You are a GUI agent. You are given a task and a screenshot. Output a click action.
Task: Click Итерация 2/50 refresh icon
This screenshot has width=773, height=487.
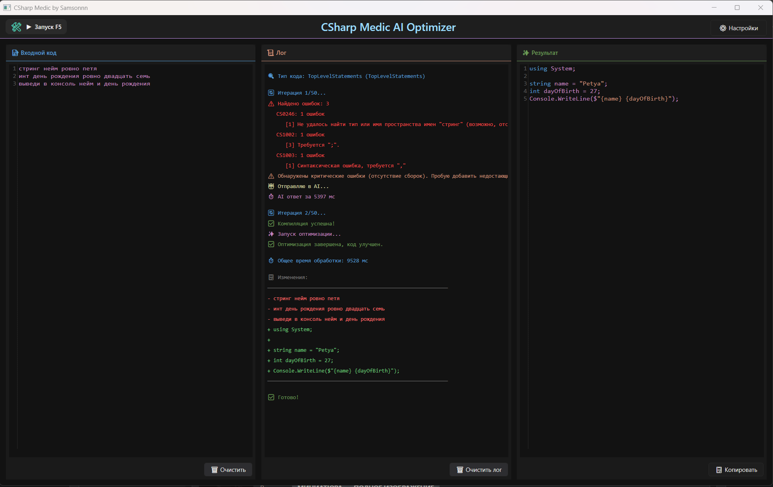pyautogui.click(x=271, y=213)
